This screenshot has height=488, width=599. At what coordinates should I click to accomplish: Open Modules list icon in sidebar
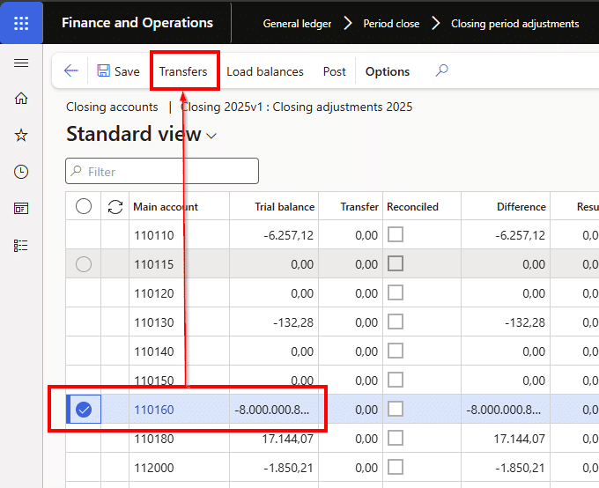point(21,246)
